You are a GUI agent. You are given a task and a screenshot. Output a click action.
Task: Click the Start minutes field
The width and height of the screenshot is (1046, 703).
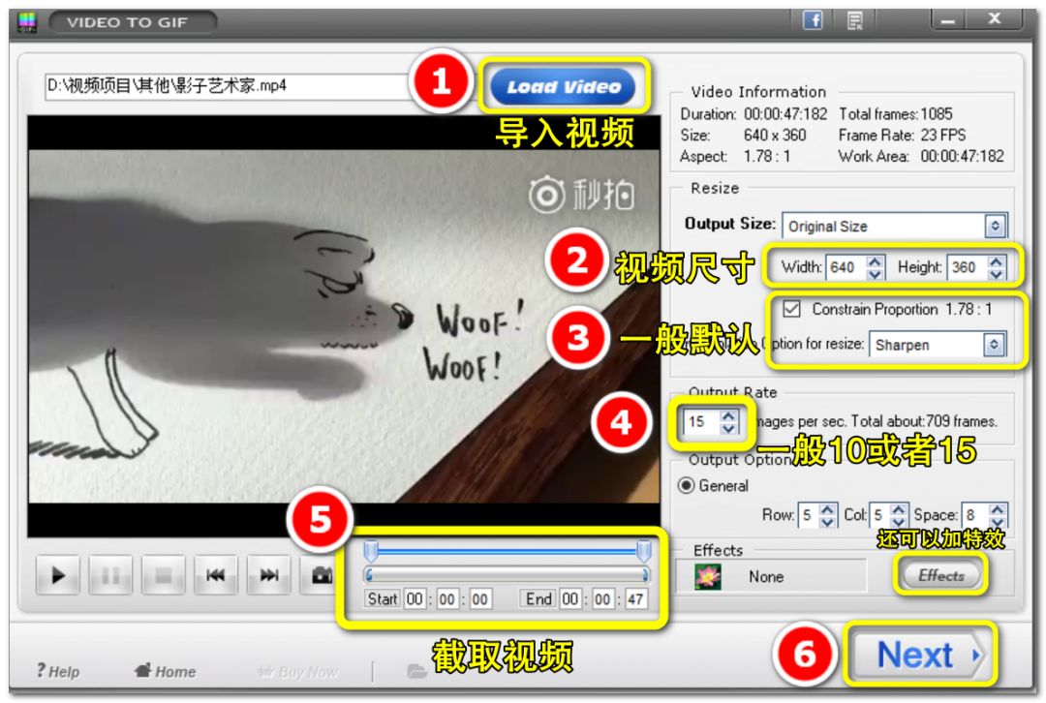click(x=446, y=599)
